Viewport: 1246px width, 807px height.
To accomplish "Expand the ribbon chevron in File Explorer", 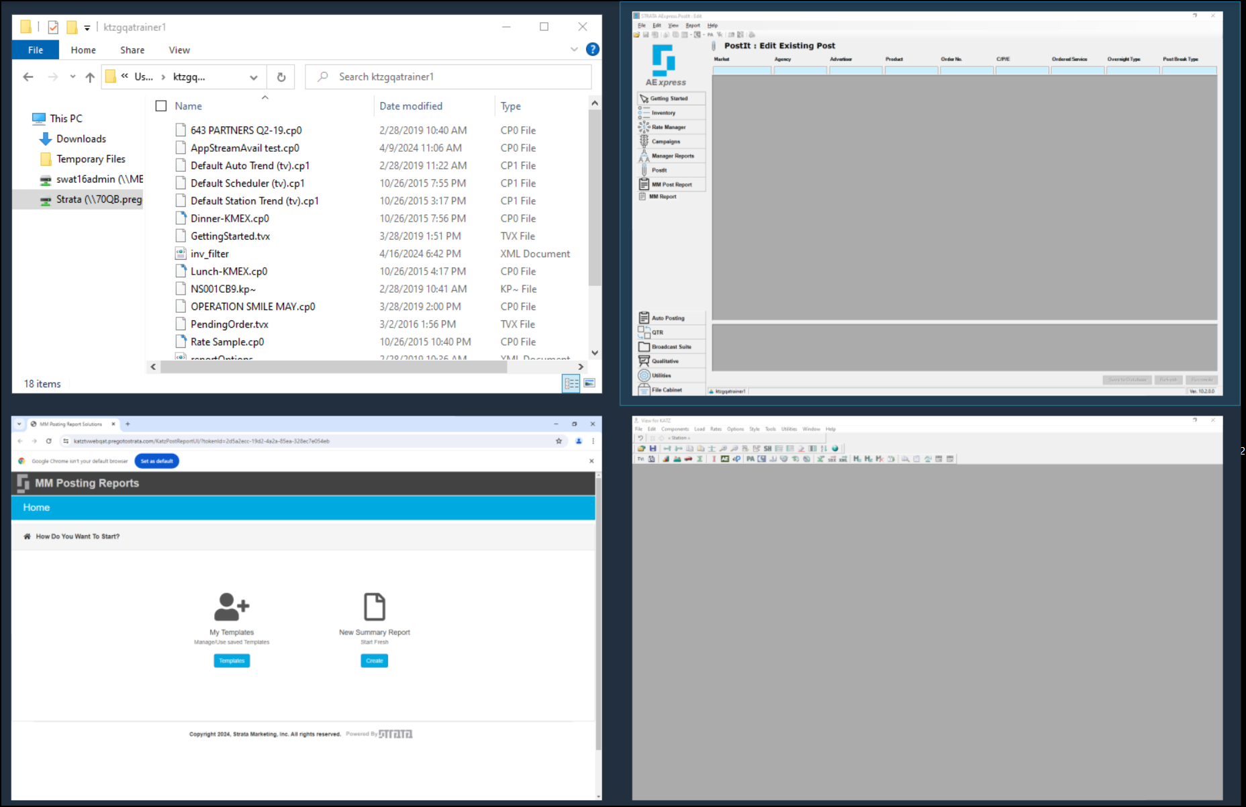I will pyautogui.click(x=574, y=49).
